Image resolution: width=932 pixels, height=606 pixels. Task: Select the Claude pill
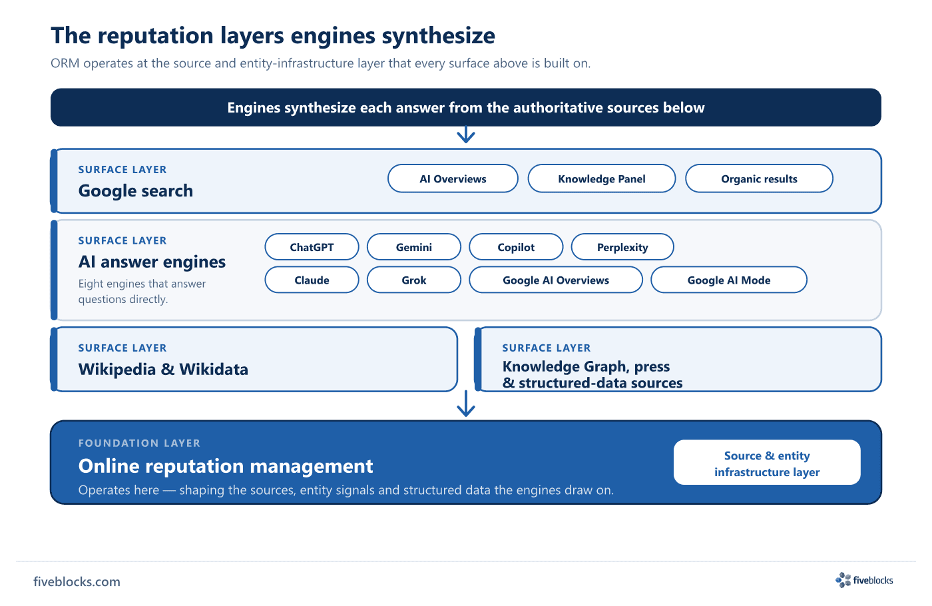[312, 280]
